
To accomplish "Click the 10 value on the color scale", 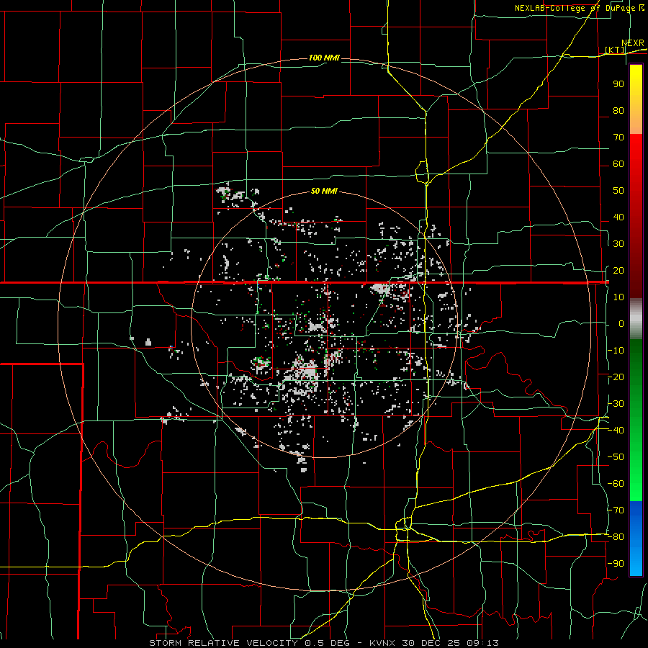I will pos(618,297).
